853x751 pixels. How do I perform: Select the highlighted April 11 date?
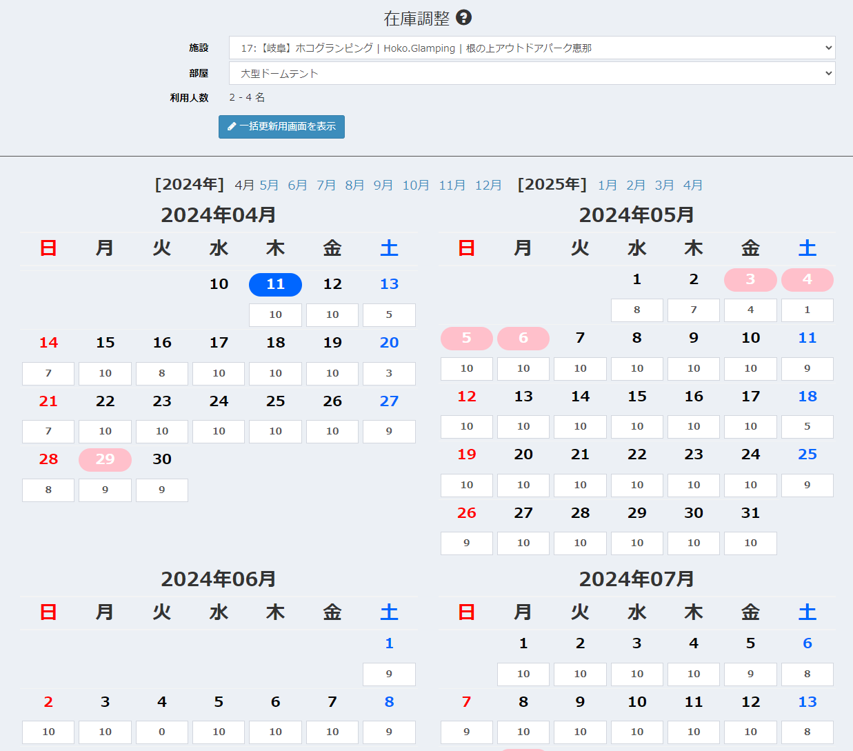click(275, 284)
